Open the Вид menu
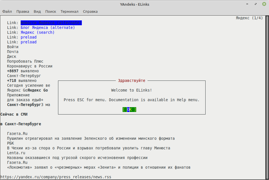The height and width of the screenshot is (180, 269). tap(37, 12)
